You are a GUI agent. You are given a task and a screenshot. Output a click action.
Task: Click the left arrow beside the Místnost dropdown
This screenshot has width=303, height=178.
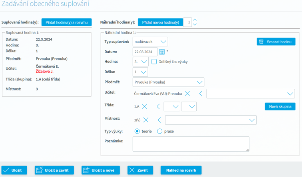[x=159, y=120]
